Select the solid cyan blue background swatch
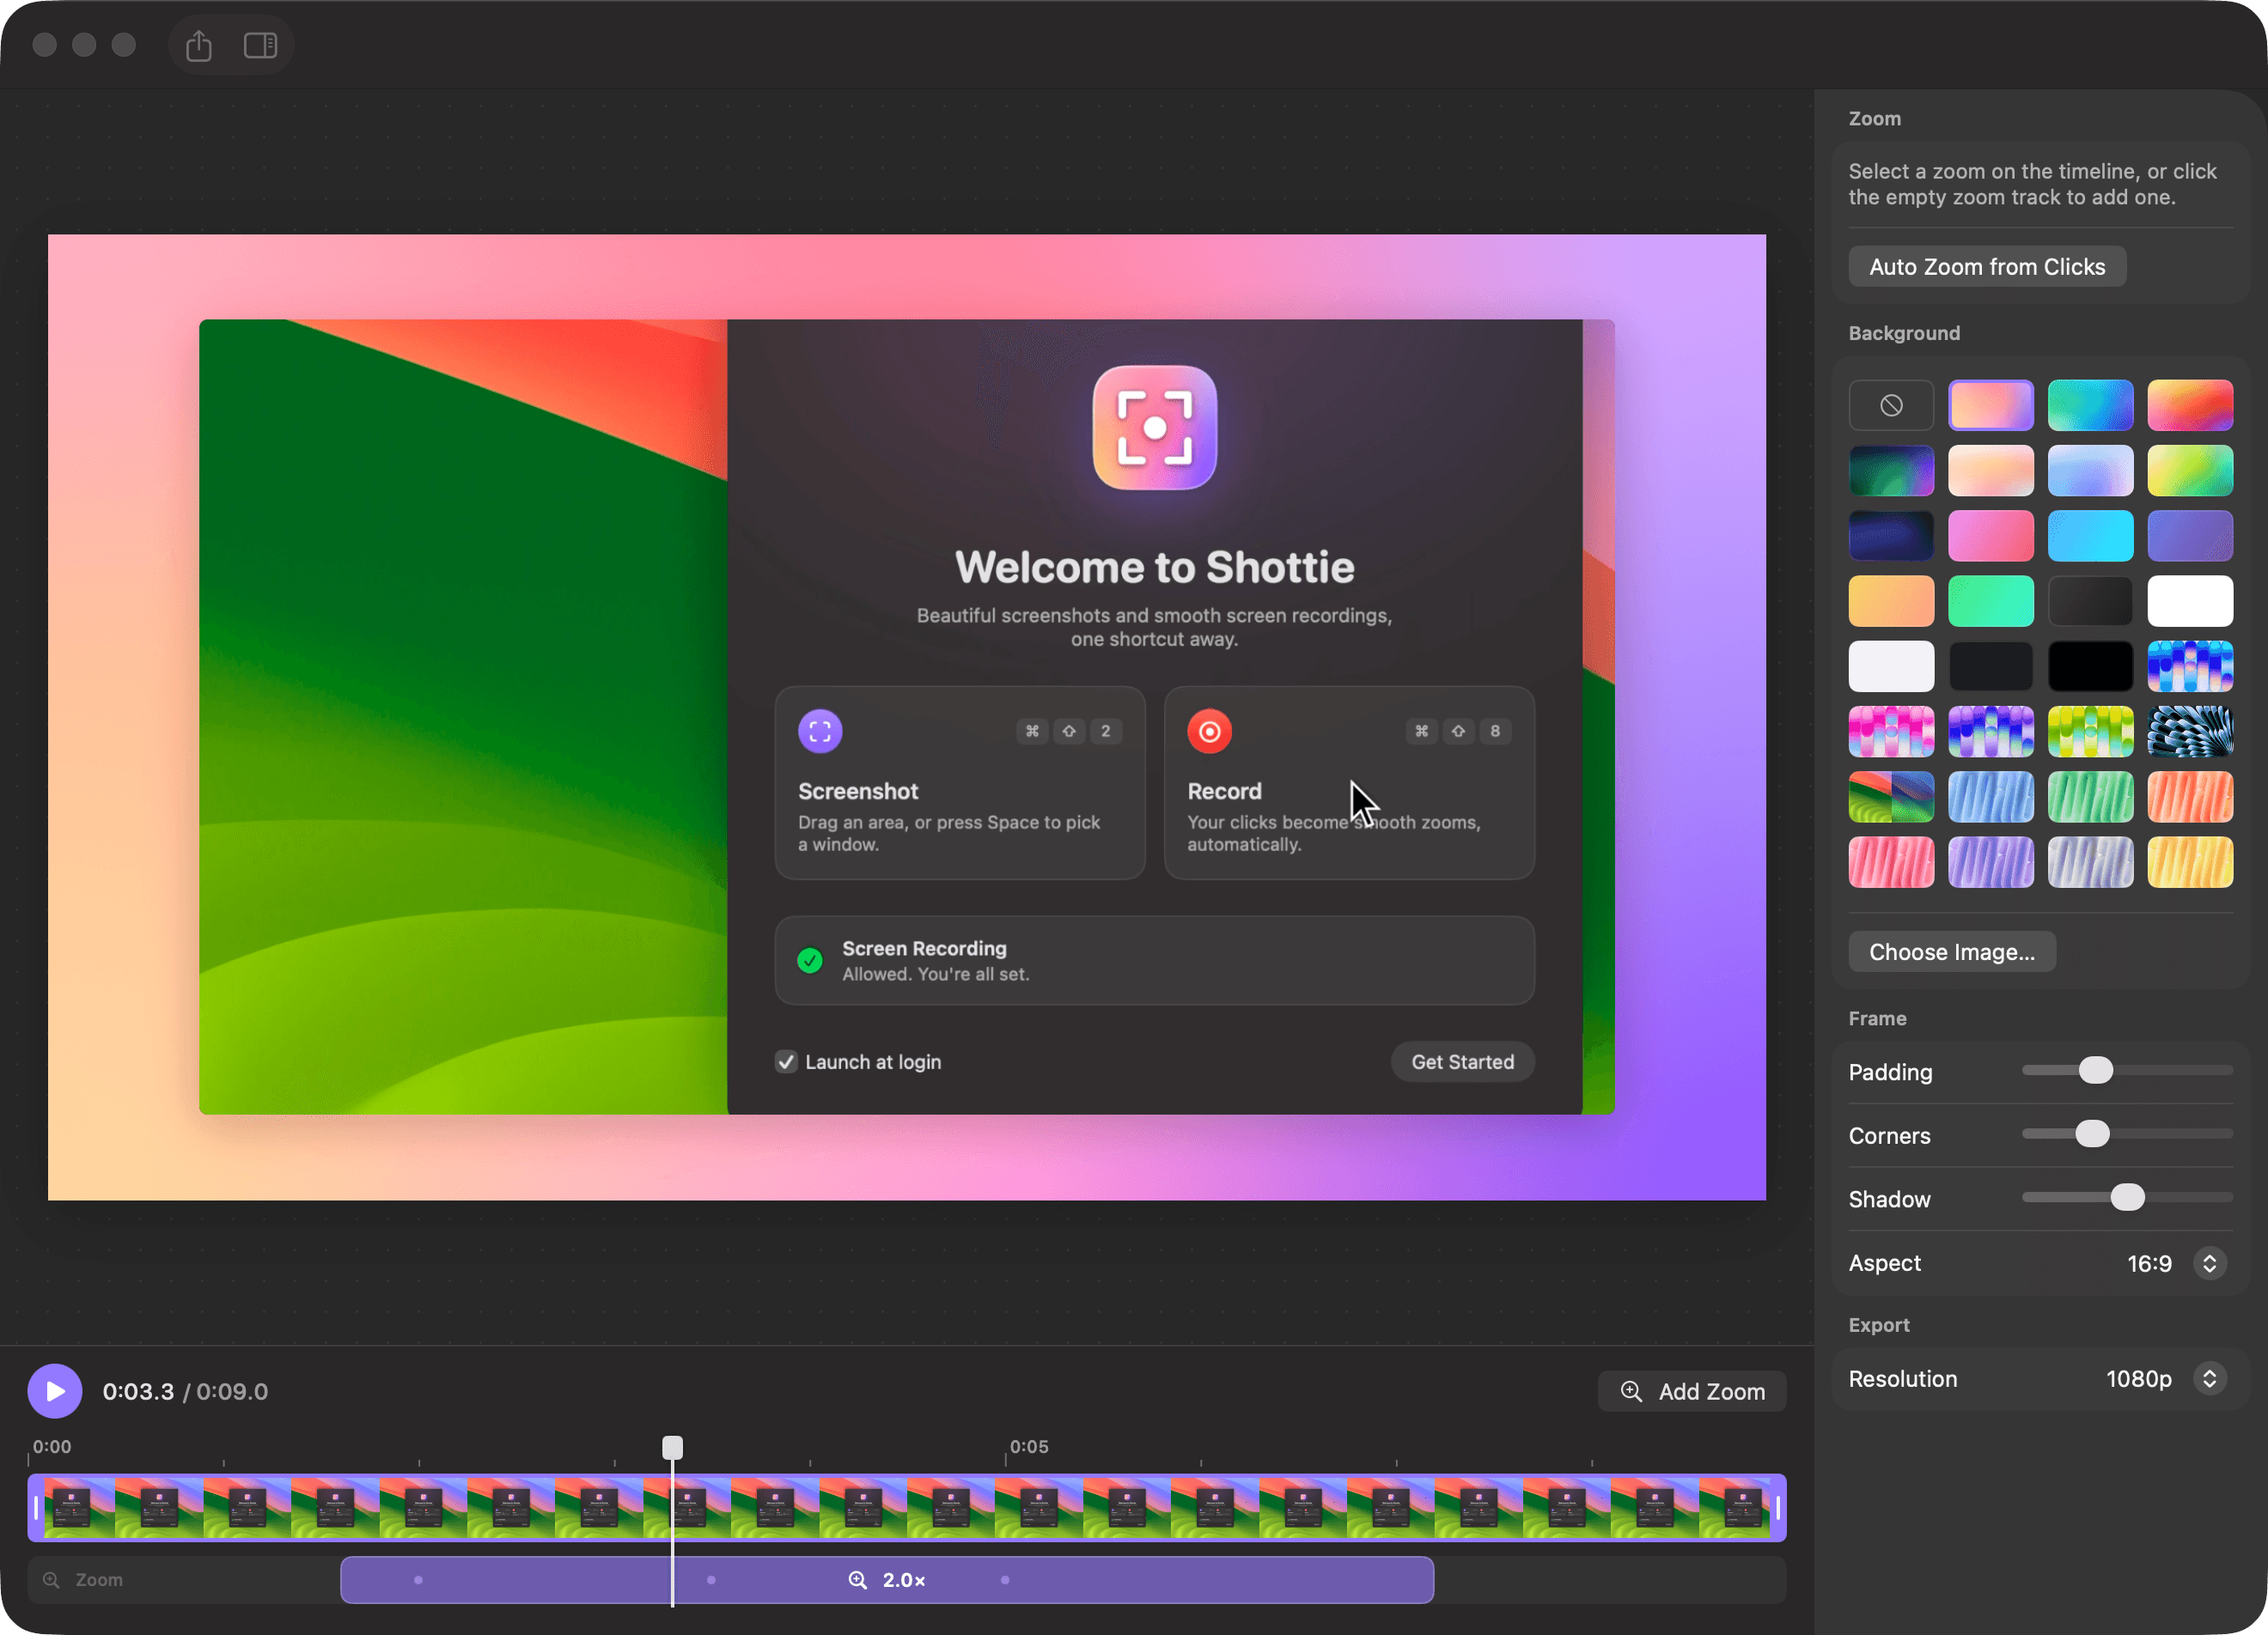The height and width of the screenshot is (1635, 2268). coord(2090,536)
